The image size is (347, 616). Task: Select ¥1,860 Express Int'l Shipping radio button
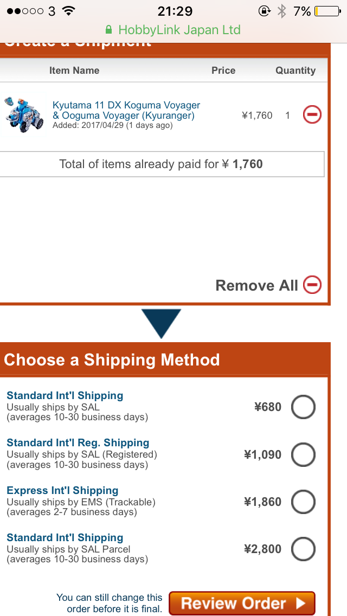coord(303,502)
